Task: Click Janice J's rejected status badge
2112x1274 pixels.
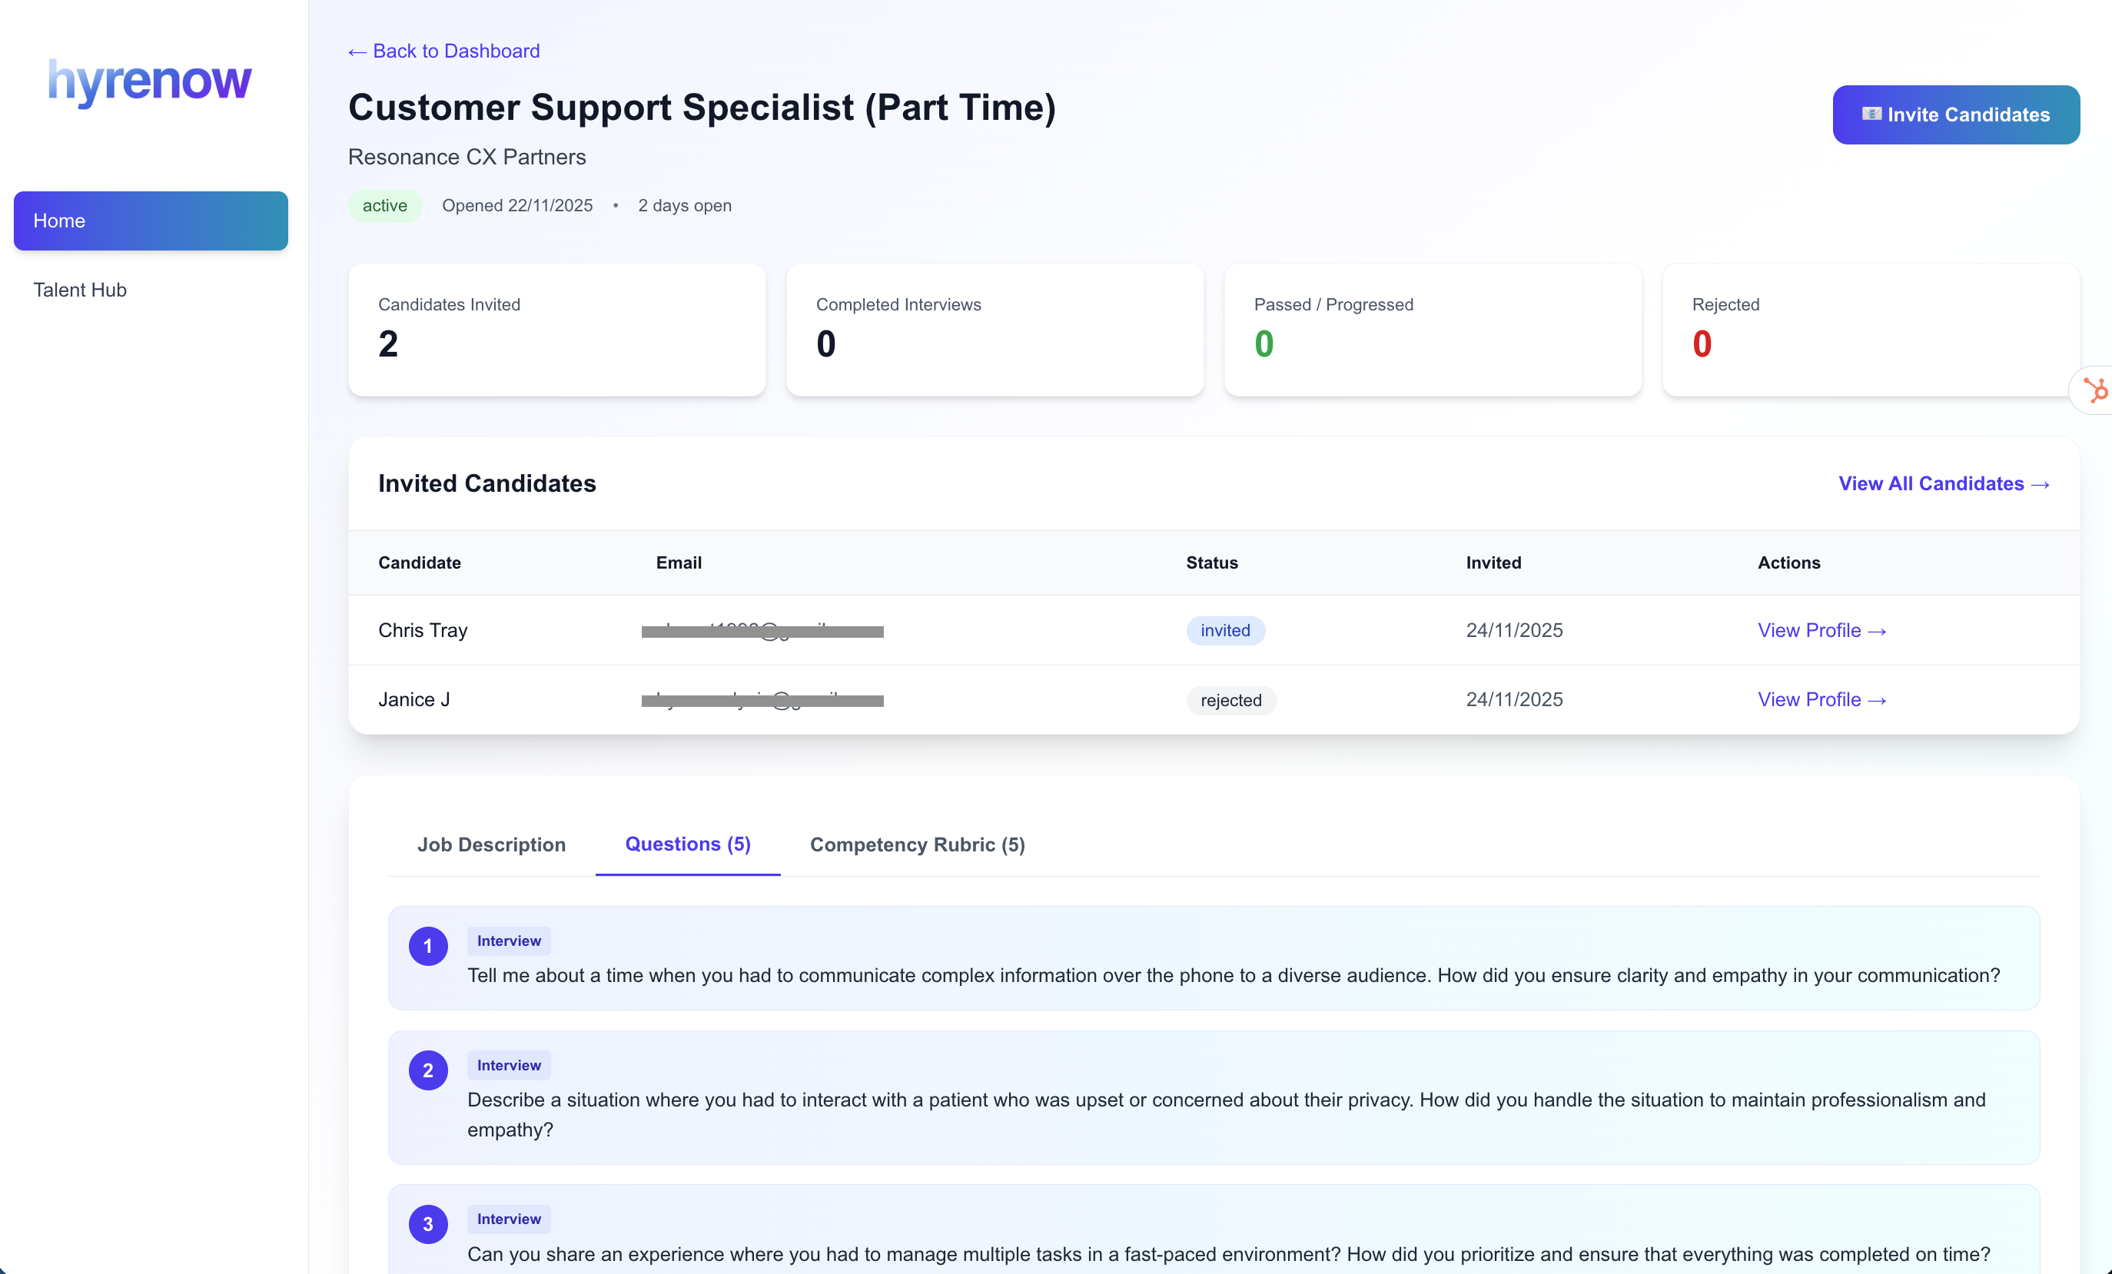Action: (x=1230, y=700)
